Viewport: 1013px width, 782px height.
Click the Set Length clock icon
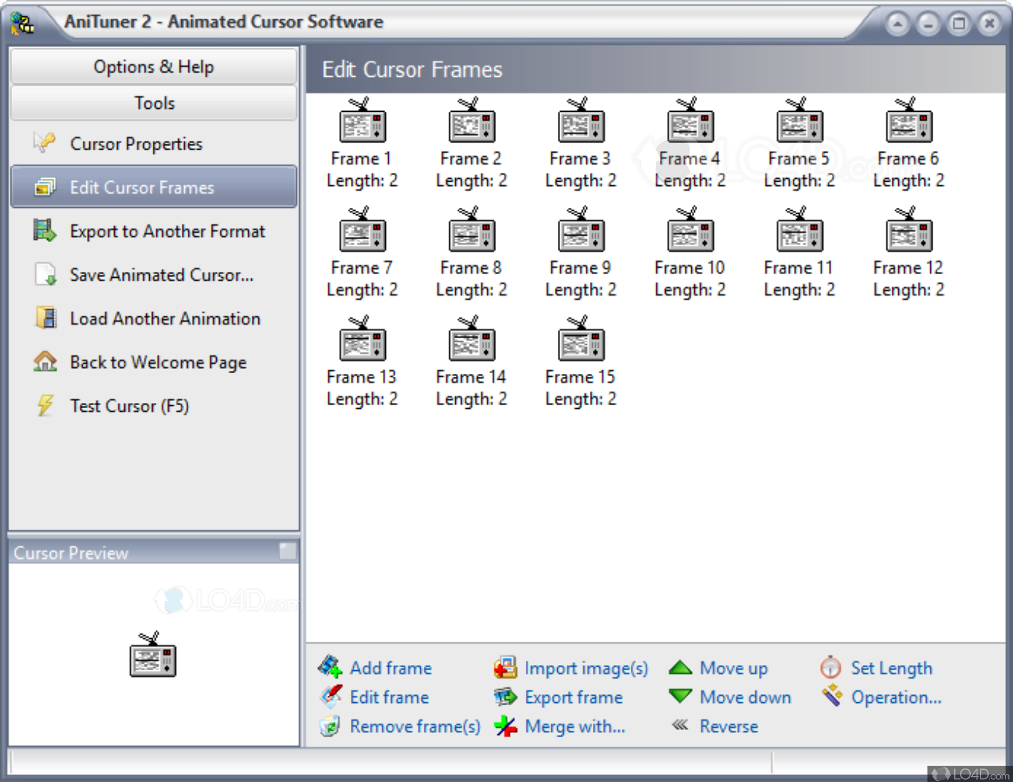pos(831,667)
